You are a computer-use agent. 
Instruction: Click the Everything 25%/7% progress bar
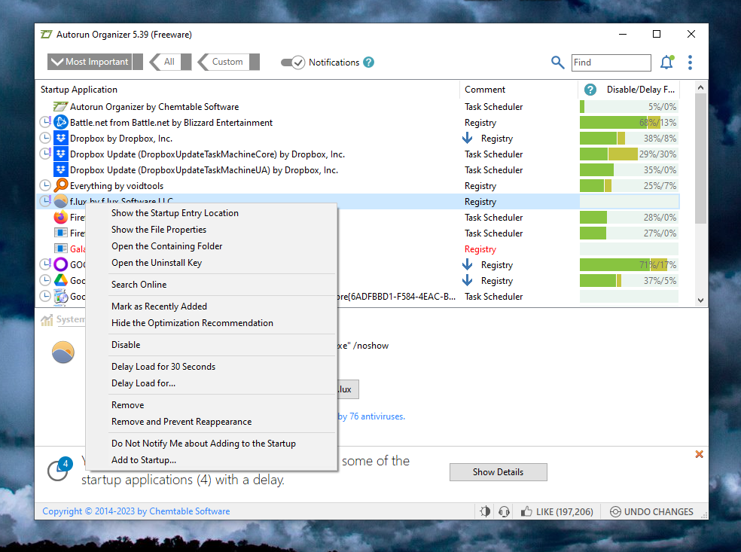629,186
